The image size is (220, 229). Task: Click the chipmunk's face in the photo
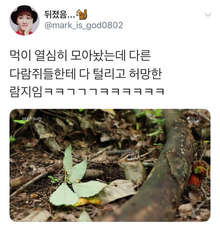pos(127,158)
